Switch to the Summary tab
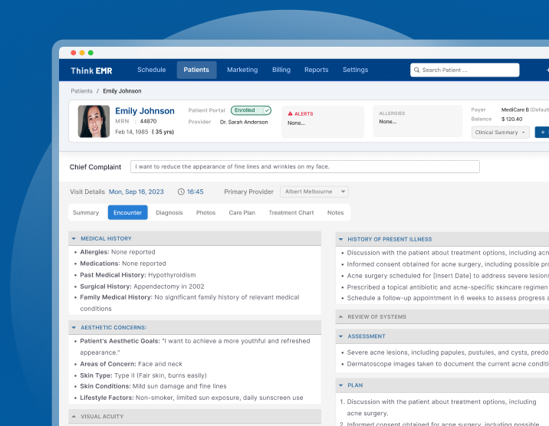 (86, 213)
